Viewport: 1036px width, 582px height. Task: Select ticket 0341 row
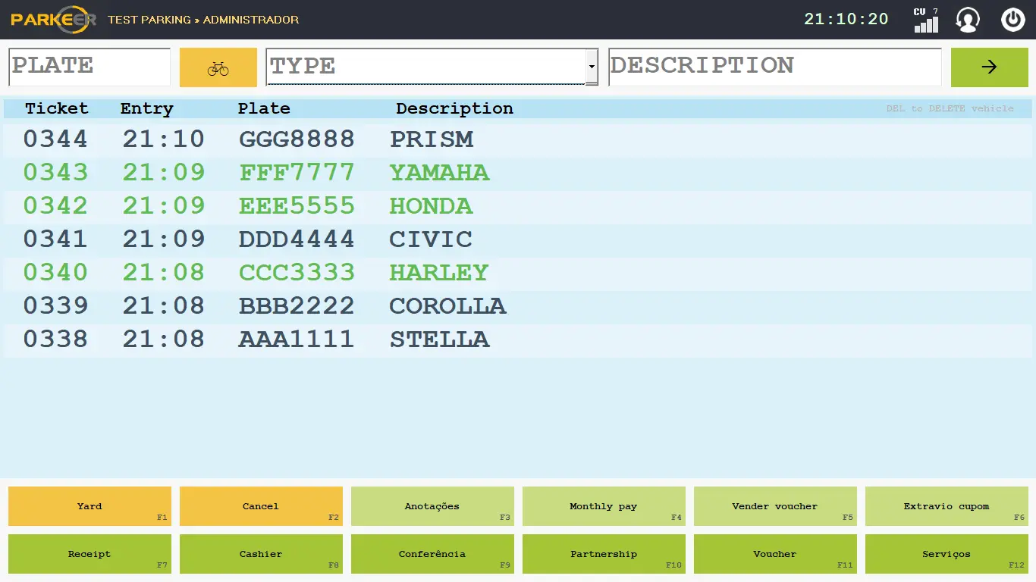518,239
